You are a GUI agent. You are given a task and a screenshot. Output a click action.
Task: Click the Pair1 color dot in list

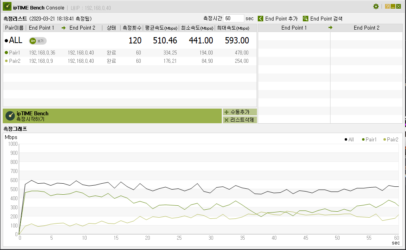(x=6, y=53)
